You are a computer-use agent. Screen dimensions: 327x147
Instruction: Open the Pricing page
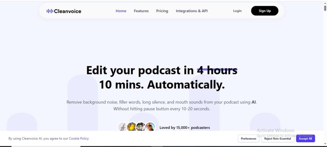[x=162, y=11]
